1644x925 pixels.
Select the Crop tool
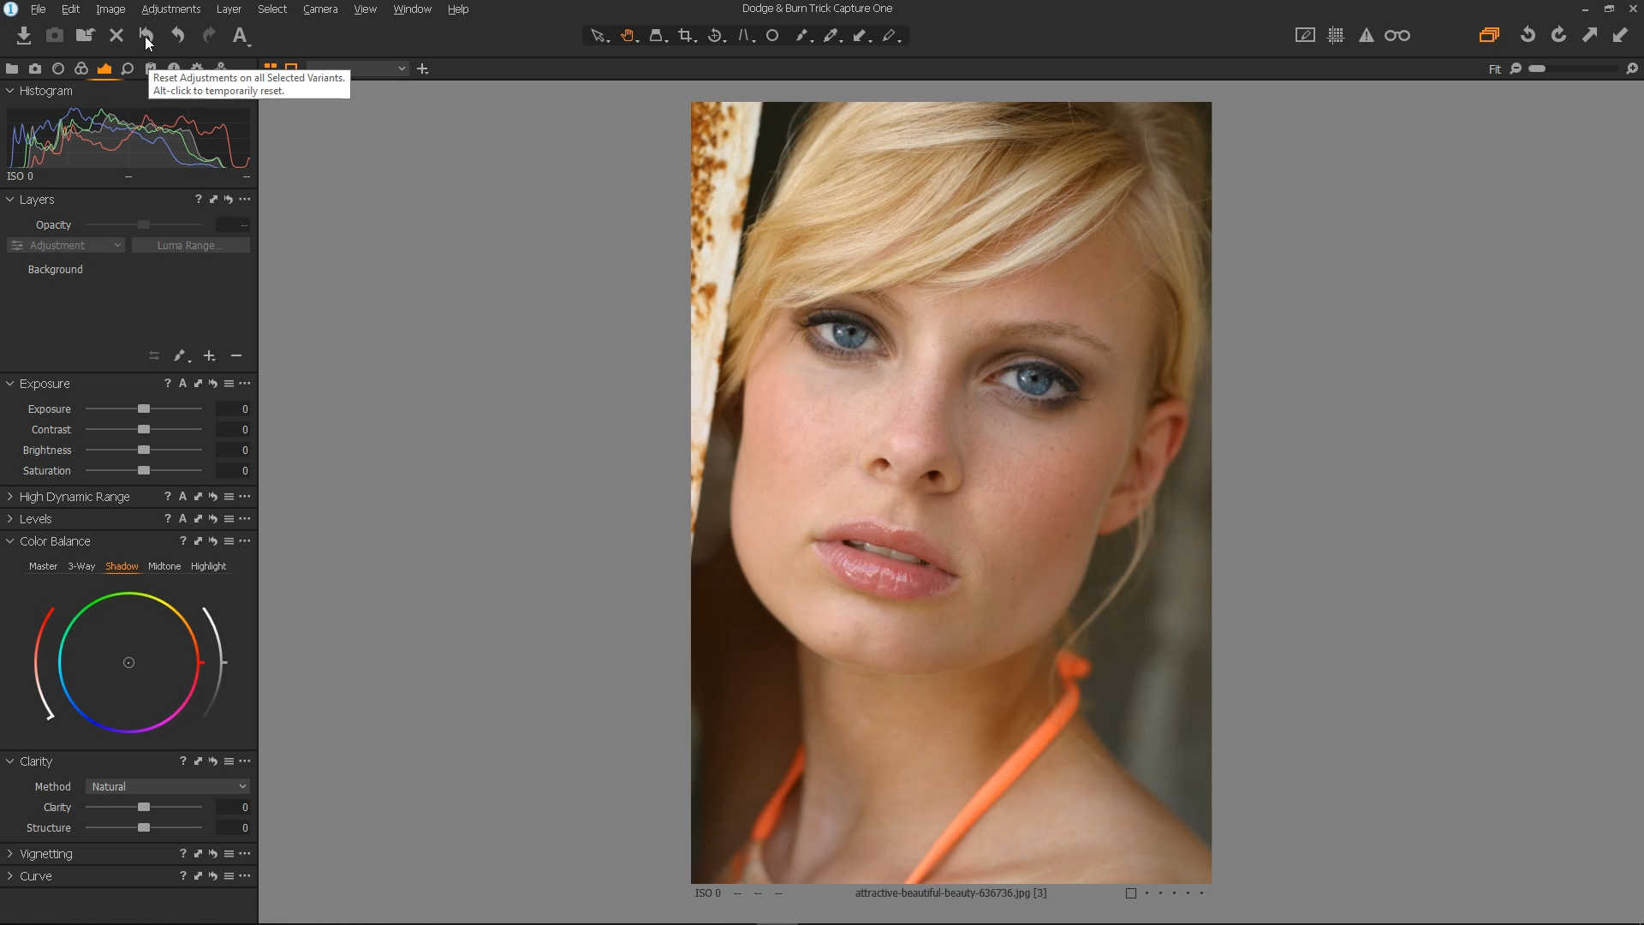click(685, 36)
